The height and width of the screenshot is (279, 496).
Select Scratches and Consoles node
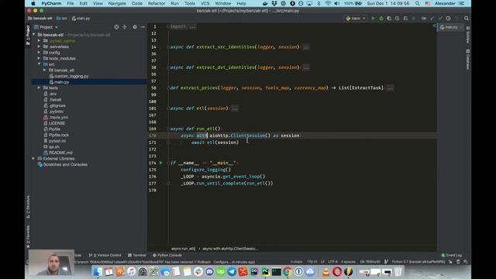[62, 164]
